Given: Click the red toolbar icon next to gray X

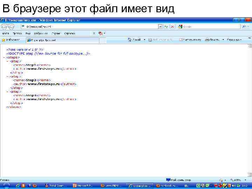Looking at the screenshot, I should click(100, 33).
